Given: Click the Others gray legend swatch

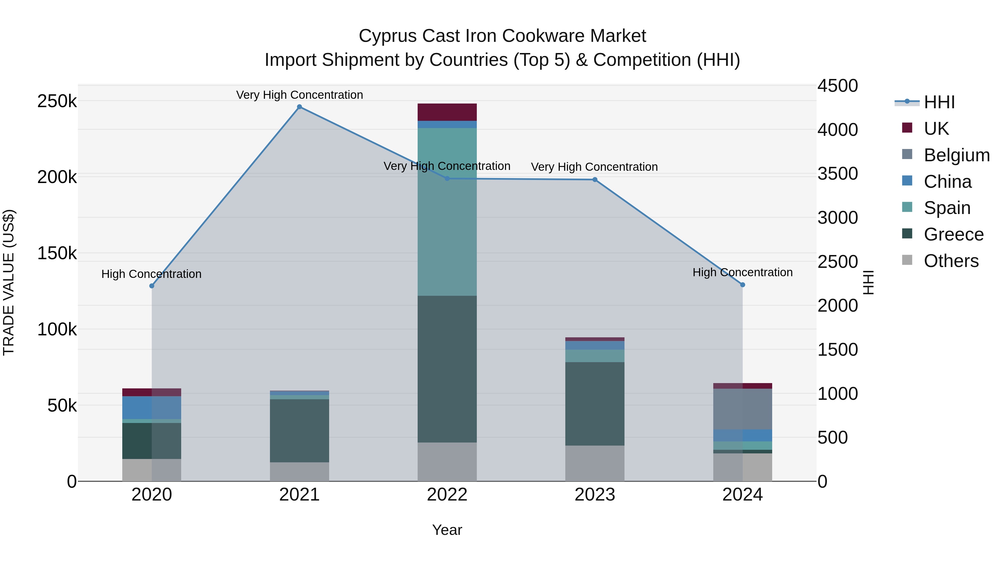Looking at the screenshot, I should (907, 260).
